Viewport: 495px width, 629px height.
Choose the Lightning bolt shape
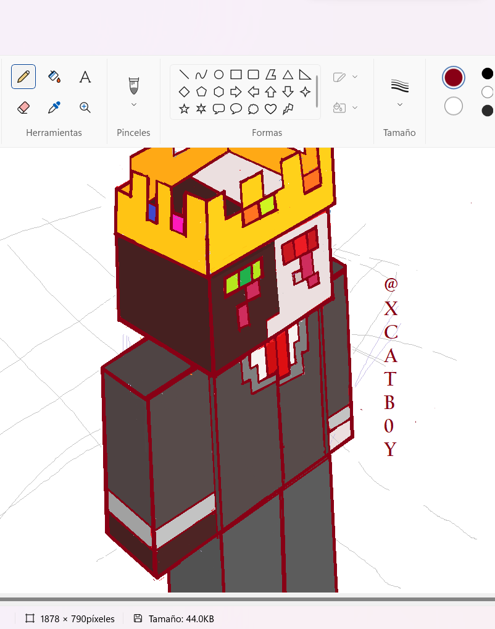tap(288, 109)
